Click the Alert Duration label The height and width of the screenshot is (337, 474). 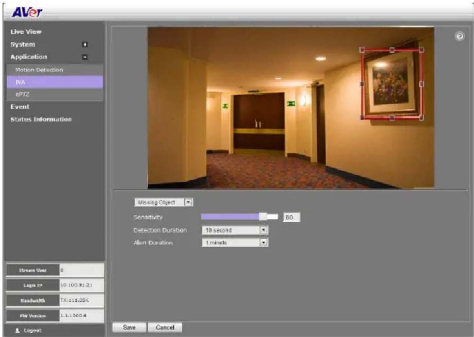pos(153,243)
